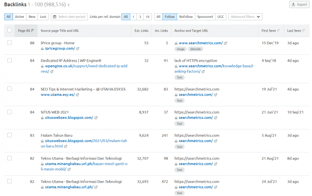Click external link icon beside situswebseo.blogspot.com/
This screenshot has width=312, height=196.
click(x=96, y=118)
